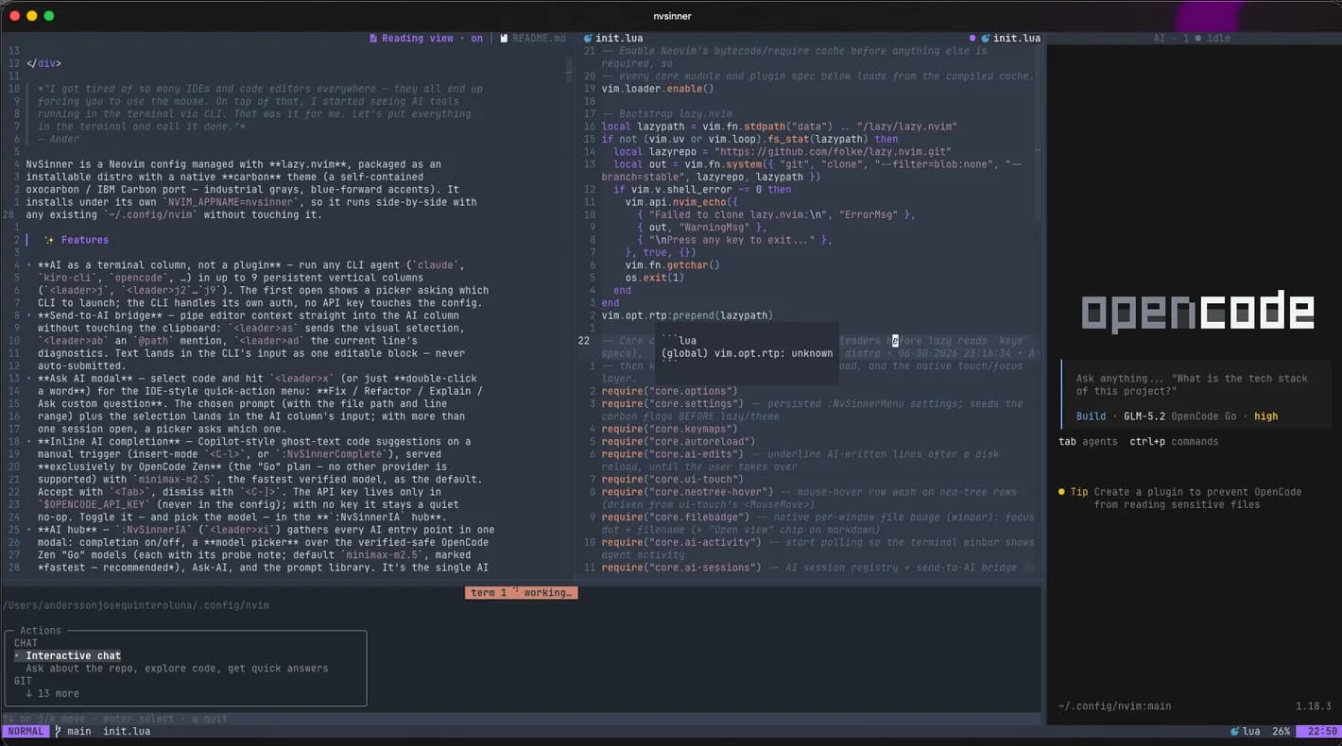Click the Lua icon beside left init.lua badge
This screenshot has width=1342, height=746.
click(588, 39)
